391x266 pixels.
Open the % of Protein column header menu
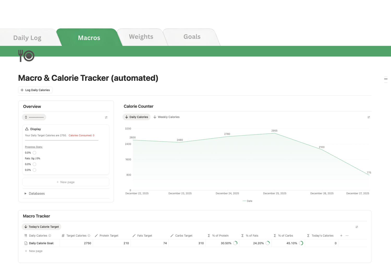[x=218, y=236]
